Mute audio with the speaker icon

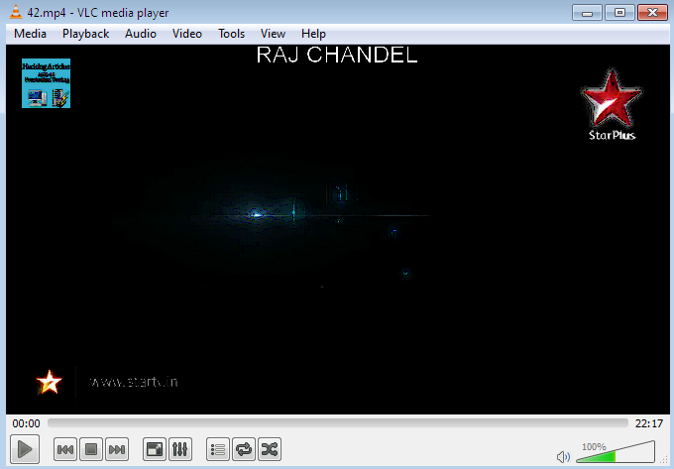pyautogui.click(x=563, y=456)
